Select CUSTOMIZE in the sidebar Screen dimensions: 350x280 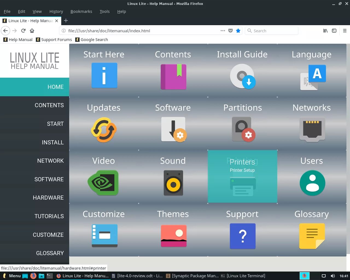tap(34, 235)
